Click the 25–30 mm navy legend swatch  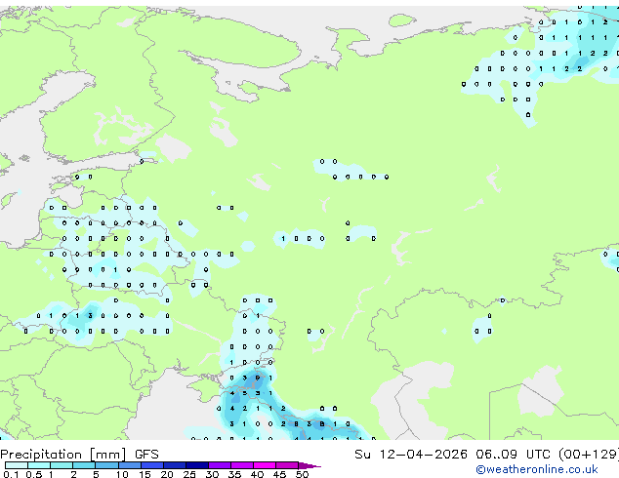pyautogui.click(x=196, y=465)
